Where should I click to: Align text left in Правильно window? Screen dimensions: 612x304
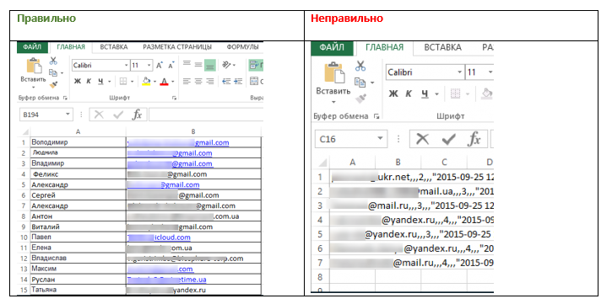coord(187,82)
